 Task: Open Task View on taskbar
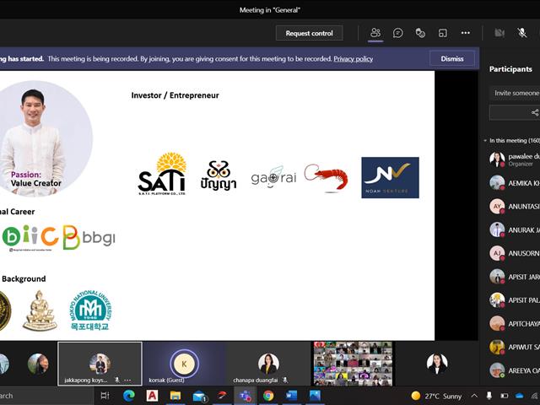click(105, 396)
